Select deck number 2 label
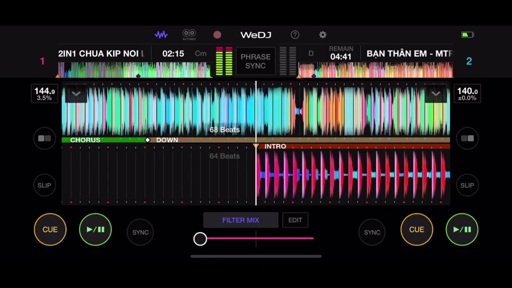The width and height of the screenshot is (512, 288). pyautogui.click(x=469, y=61)
